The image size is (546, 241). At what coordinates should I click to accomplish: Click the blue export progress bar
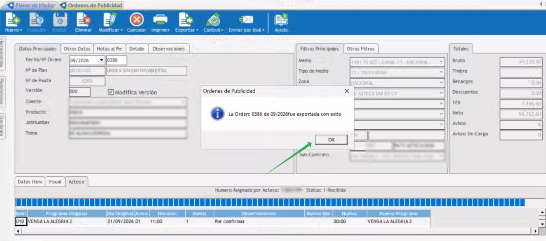tap(270, 202)
